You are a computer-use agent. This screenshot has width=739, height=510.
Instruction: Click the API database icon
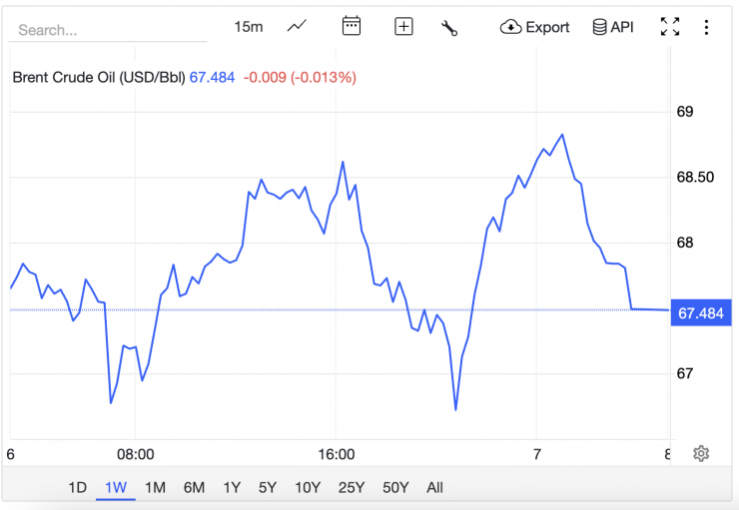click(613, 27)
